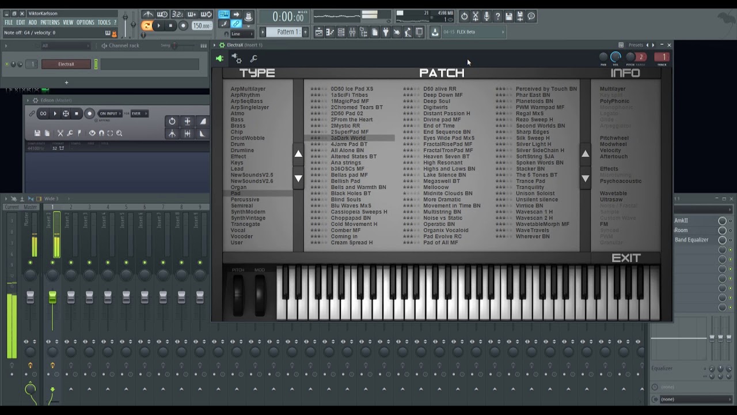Open the ADD menu
The height and width of the screenshot is (415, 737).
pos(33,22)
